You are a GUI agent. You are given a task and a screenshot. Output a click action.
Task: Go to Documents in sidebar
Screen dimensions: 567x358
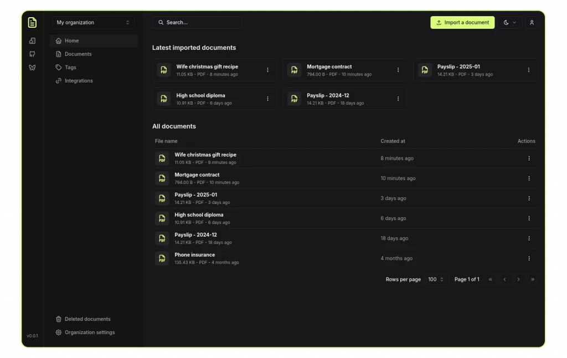tap(78, 54)
